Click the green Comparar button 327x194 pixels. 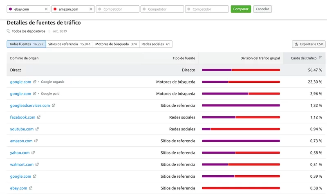pos(241,9)
